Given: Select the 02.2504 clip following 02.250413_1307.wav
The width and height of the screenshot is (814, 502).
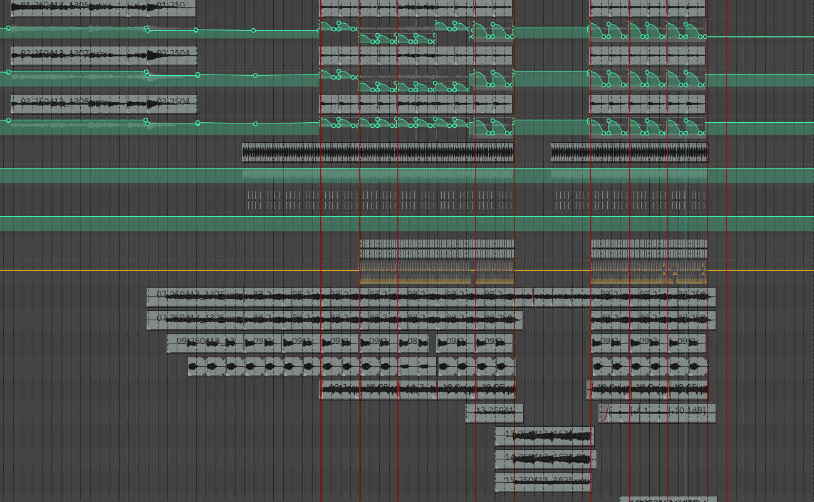Looking at the screenshot, I should pyautogui.click(x=173, y=56).
